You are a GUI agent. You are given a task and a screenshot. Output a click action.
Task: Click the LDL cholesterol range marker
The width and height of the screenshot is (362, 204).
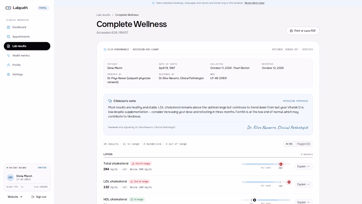pos(289,182)
